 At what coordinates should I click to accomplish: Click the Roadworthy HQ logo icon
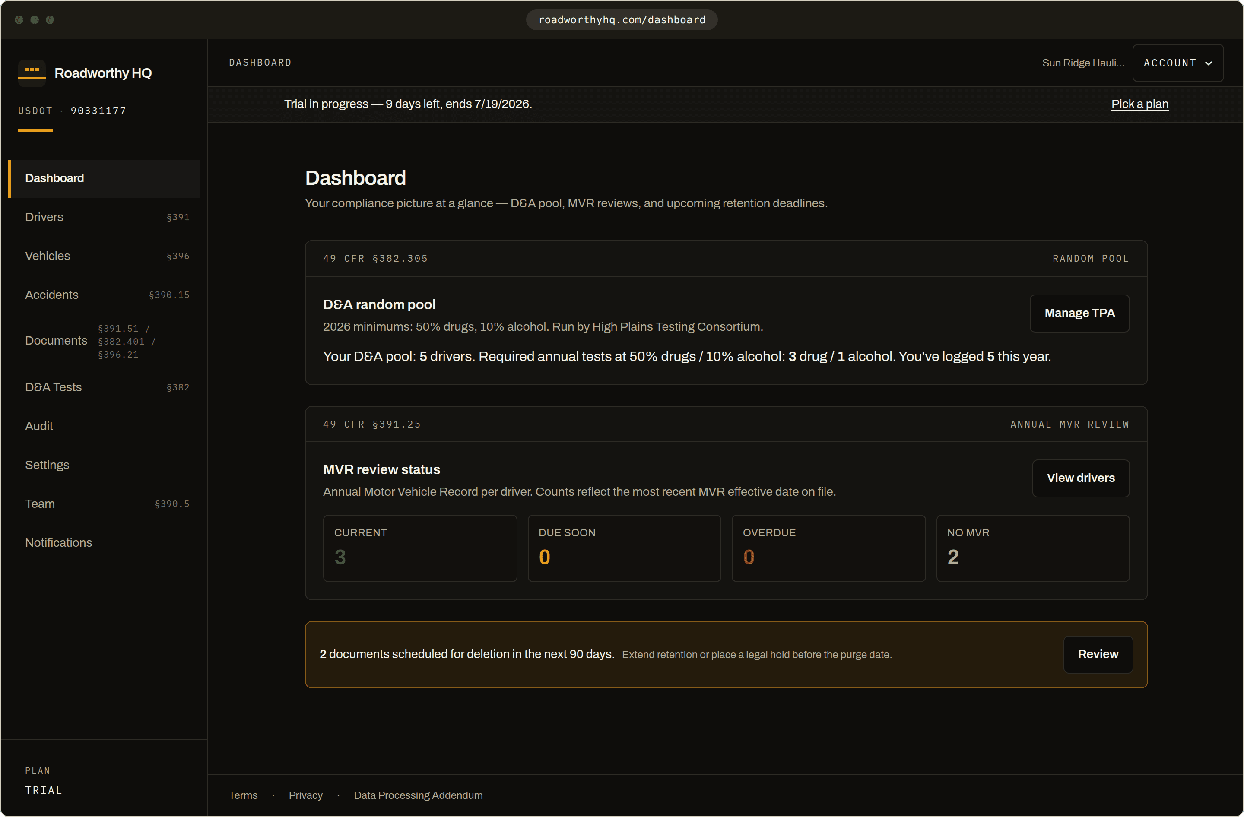(x=32, y=73)
